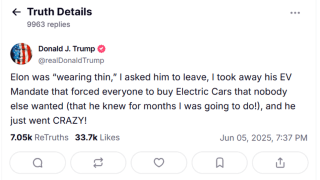This screenshot has width=320, height=180.
Task: Like the post with the heart icon
Action: pyautogui.click(x=159, y=163)
